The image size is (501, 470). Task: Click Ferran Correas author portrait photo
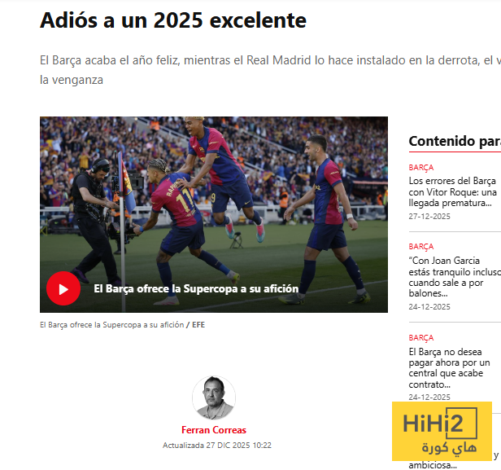pos(214,398)
